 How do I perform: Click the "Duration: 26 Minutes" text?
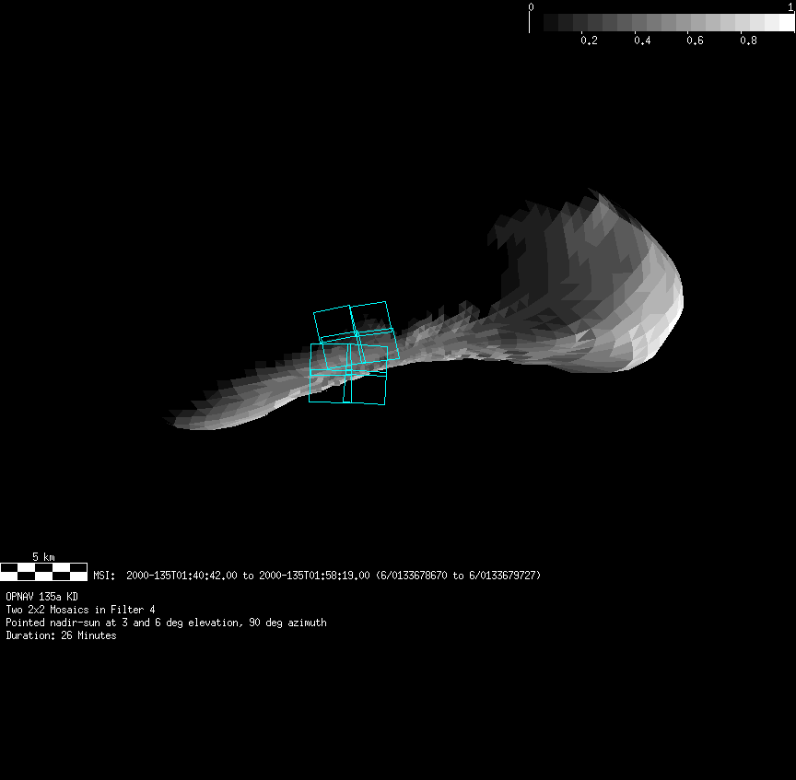pyautogui.click(x=61, y=635)
